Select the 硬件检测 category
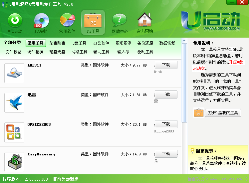249x183 pixels. point(36,52)
